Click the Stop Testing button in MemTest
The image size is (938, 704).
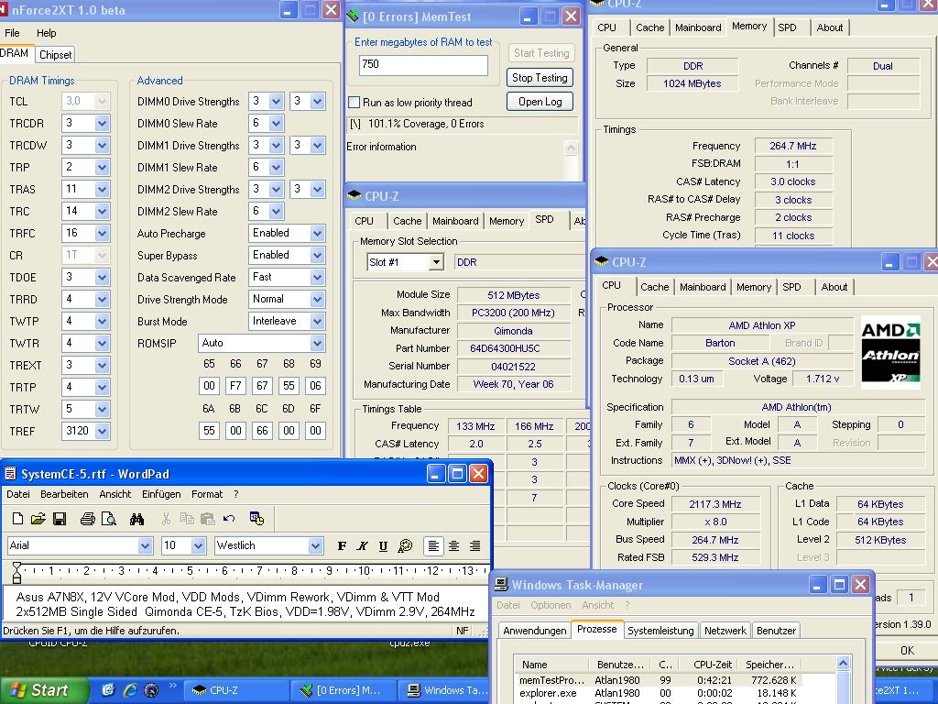pyautogui.click(x=540, y=78)
